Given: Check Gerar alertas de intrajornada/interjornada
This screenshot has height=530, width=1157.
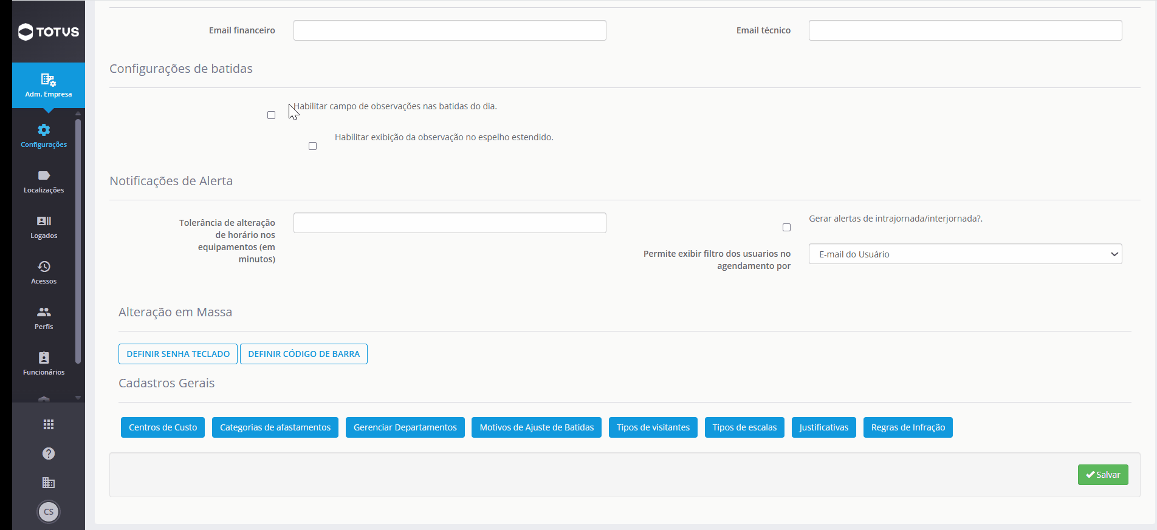Looking at the screenshot, I should (786, 228).
